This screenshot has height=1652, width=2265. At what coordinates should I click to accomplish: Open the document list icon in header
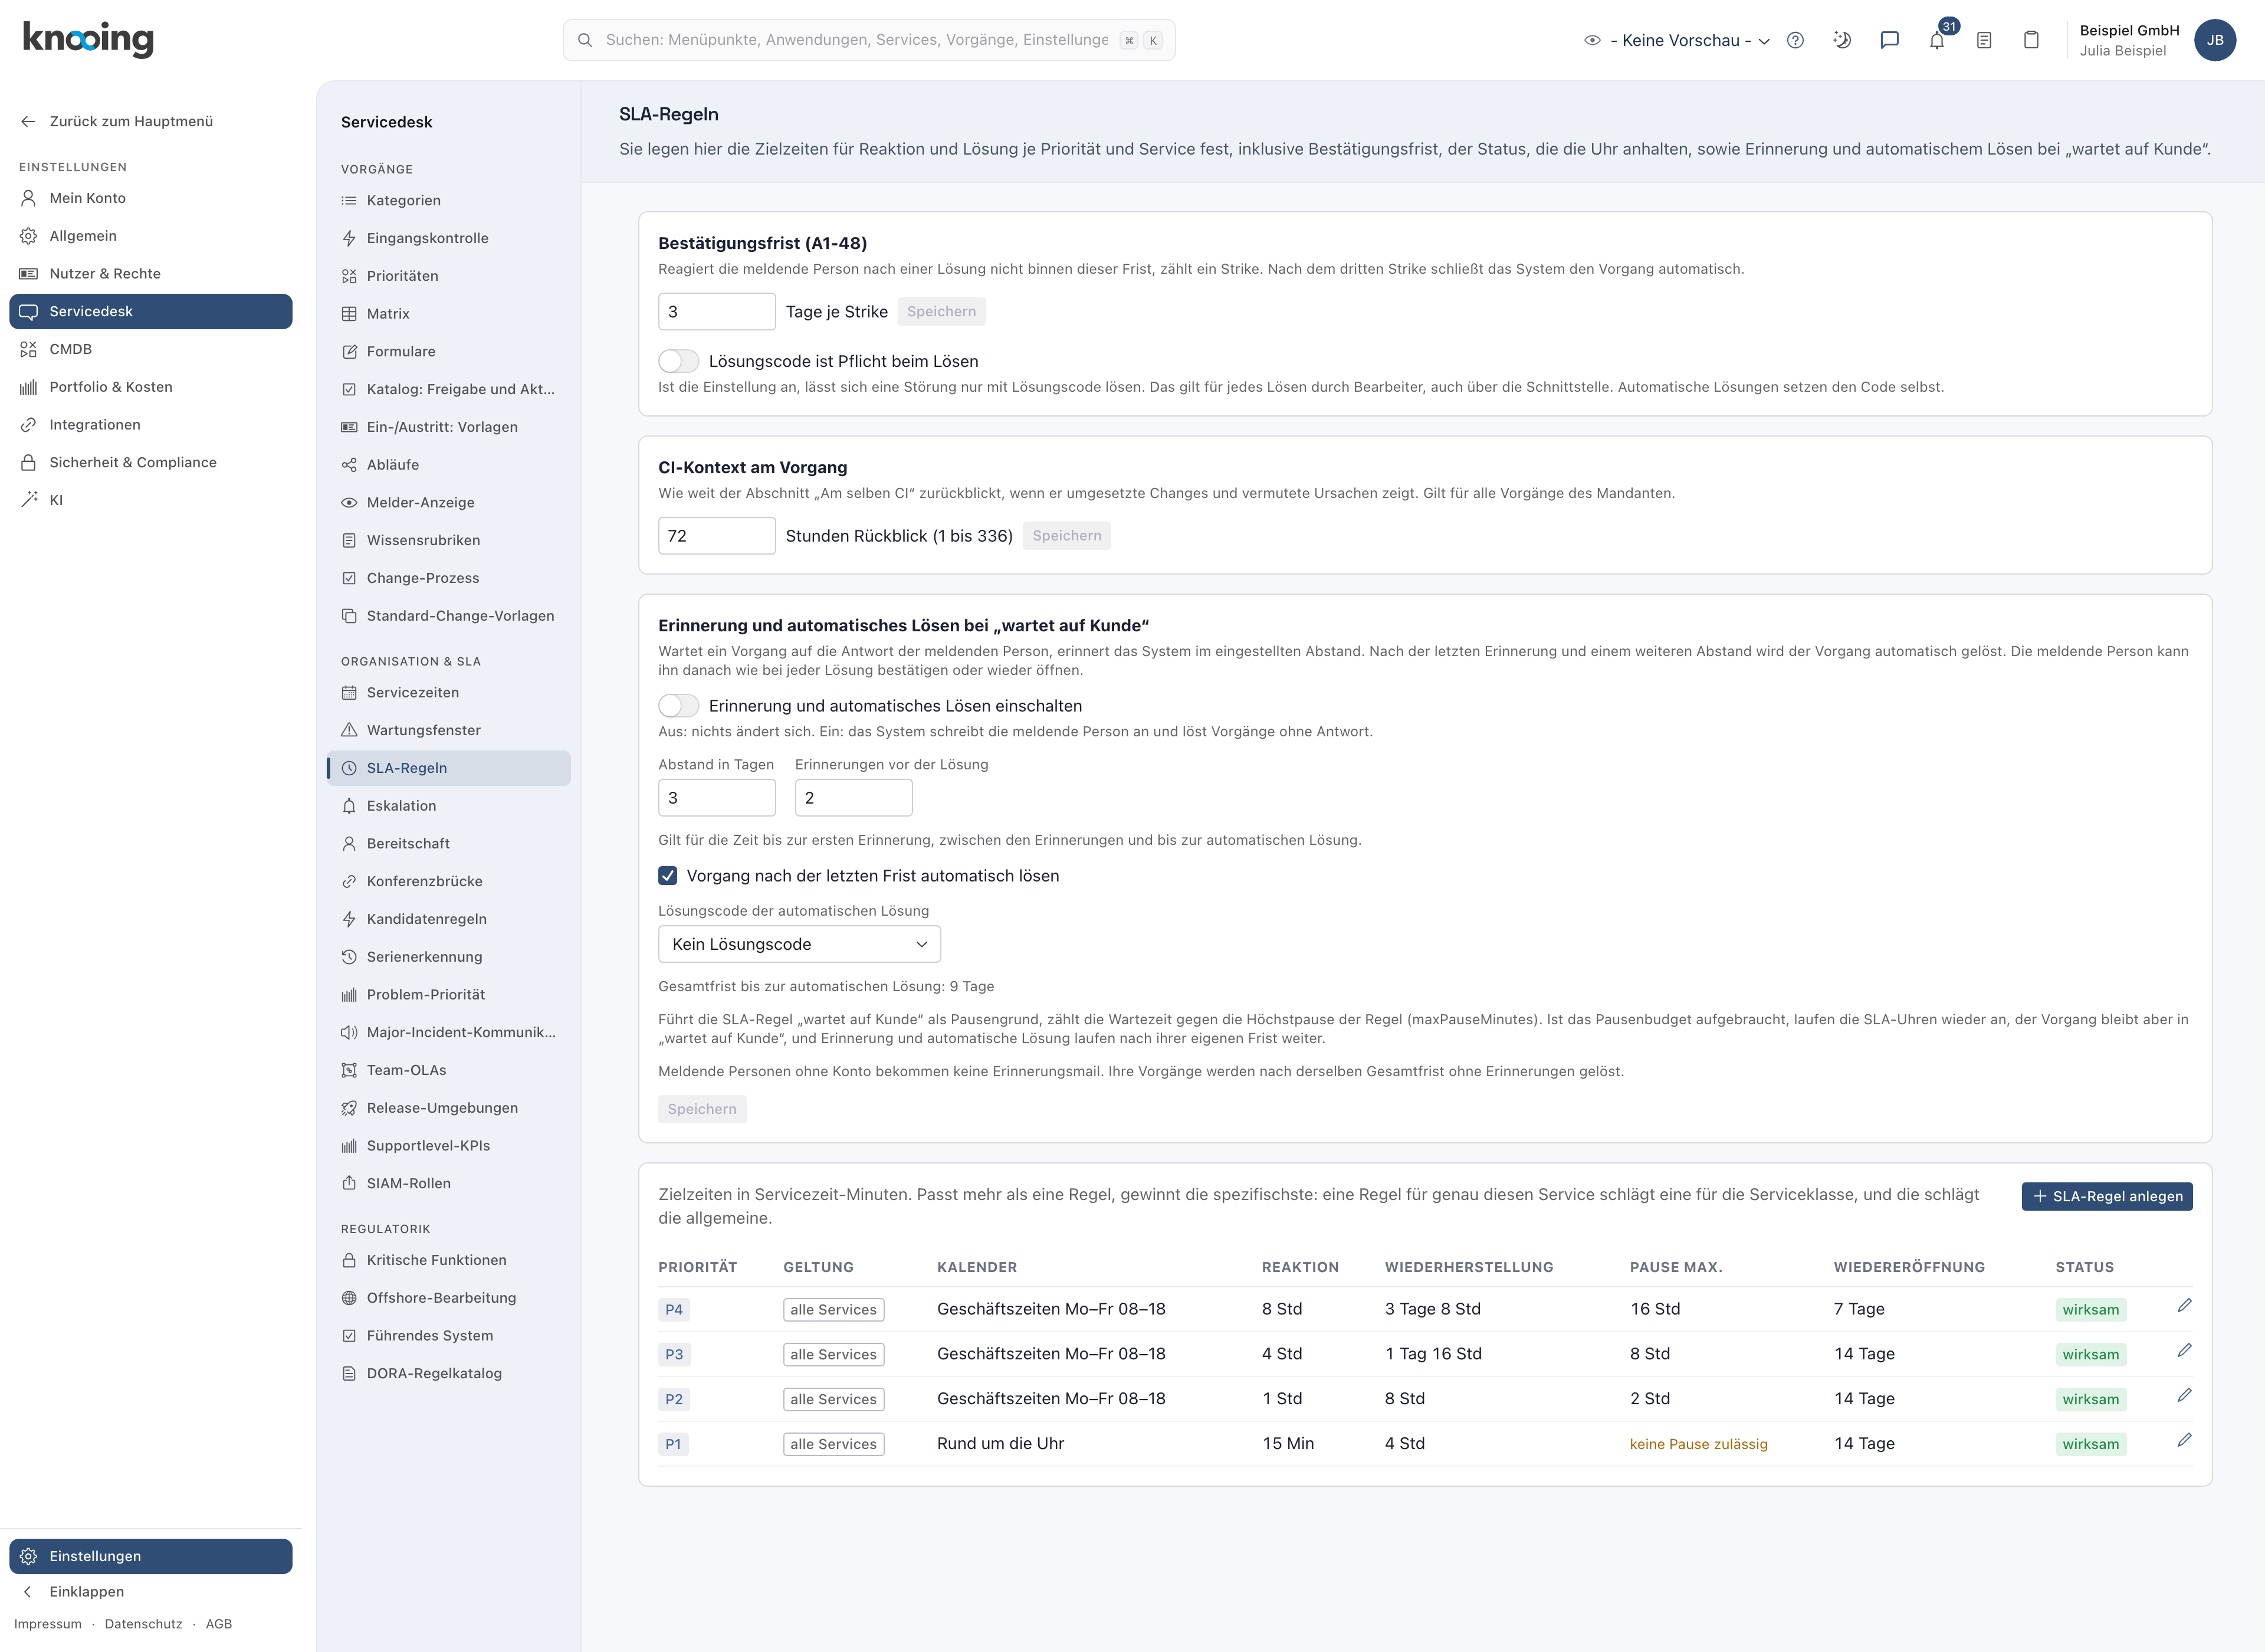1984,40
